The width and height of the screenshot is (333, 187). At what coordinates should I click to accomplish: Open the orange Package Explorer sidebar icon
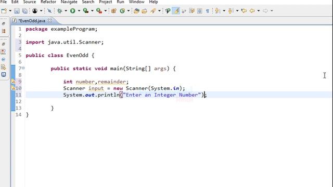[4, 31]
